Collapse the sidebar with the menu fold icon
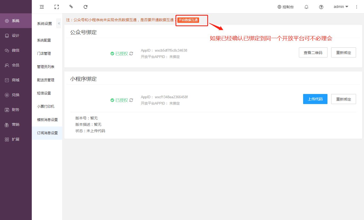This screenshot has width=364, height=220. 42,7
